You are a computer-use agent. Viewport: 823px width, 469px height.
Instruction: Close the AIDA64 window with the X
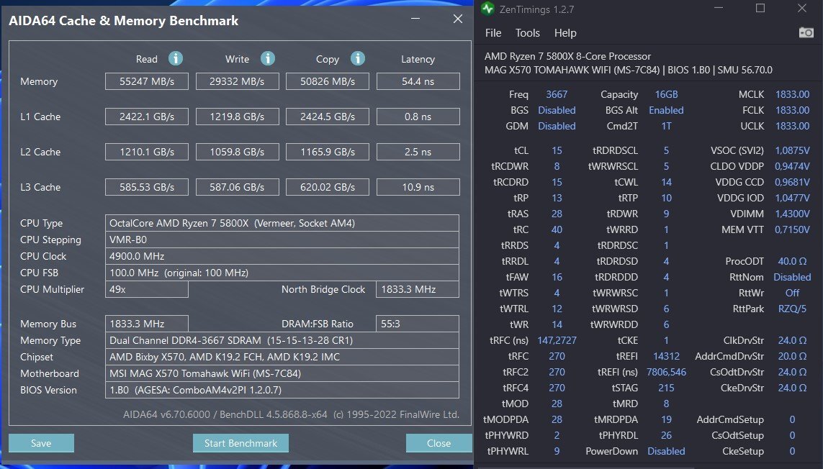tap(458, 19)
